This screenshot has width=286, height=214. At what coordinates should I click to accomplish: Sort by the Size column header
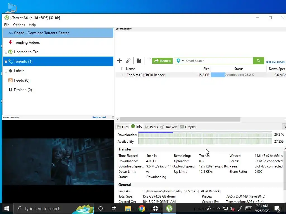point(202,69)
